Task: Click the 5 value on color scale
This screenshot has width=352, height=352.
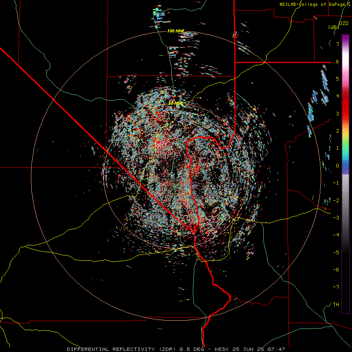Action: click(338, 79)
